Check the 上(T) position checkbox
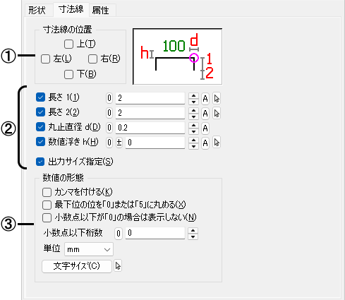The width and height of the screenshot is (345, 300). pos(68,44)
